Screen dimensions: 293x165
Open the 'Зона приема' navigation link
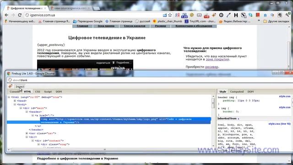coord(106,26)
